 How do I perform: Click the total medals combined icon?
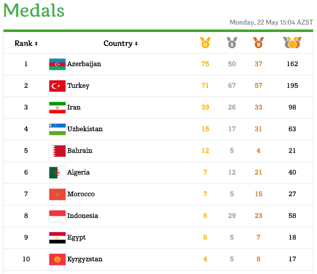(x=292, y=43)
